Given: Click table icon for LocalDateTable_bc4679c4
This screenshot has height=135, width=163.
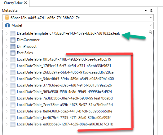Looking at the screenshot, I should (13, 118).
